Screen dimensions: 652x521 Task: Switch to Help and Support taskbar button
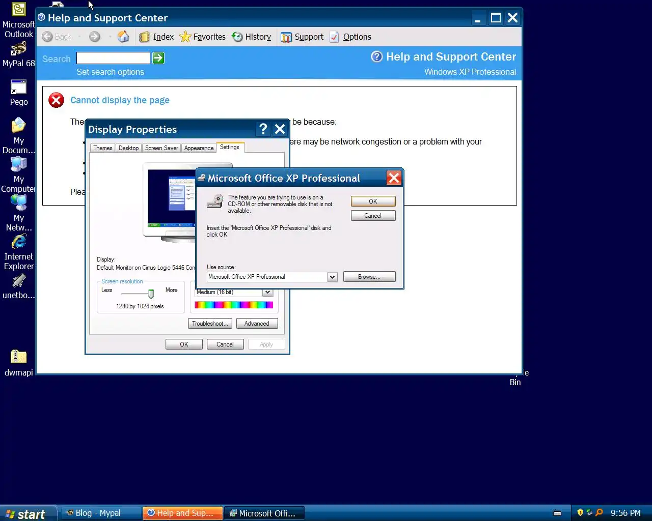point(182,513)
